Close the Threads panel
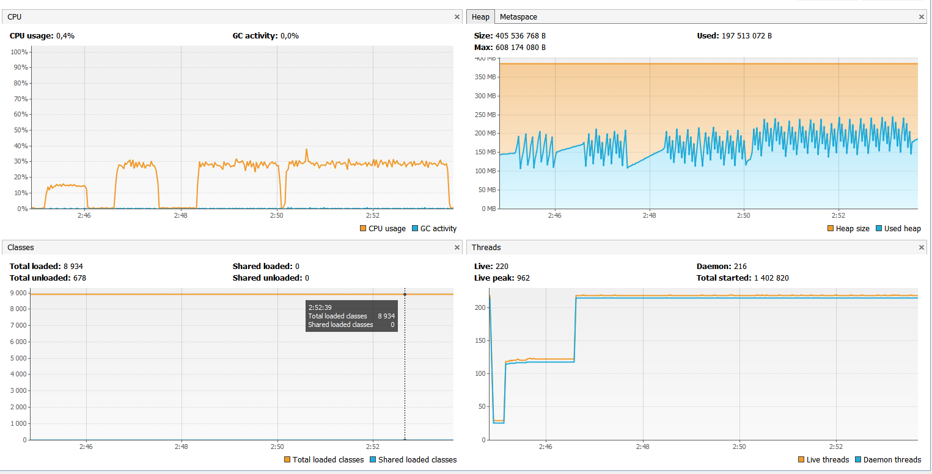 click(922, 248)
